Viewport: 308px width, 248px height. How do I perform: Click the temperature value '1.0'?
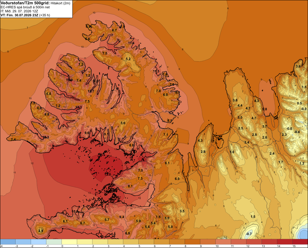click(x=232, y=152)
